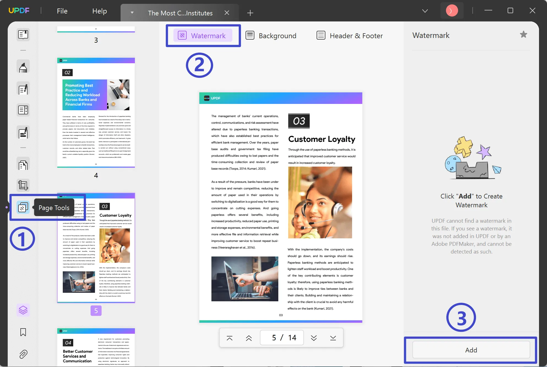Click the star favorite icon for Watermark
Screen dimensions: 547x367
click(x=524, y=34)
